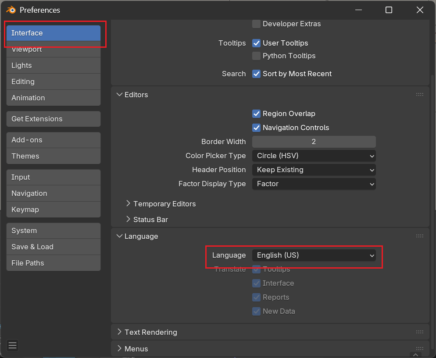The width and height of the screenshot is (436, 358).
Task: Collapse the Editors panel
Action: coord(120,95)
